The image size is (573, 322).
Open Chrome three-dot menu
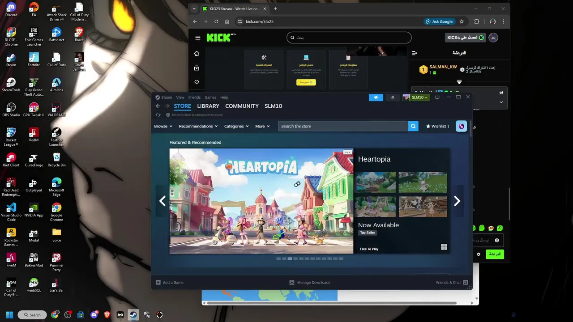[x=504, y=21]
